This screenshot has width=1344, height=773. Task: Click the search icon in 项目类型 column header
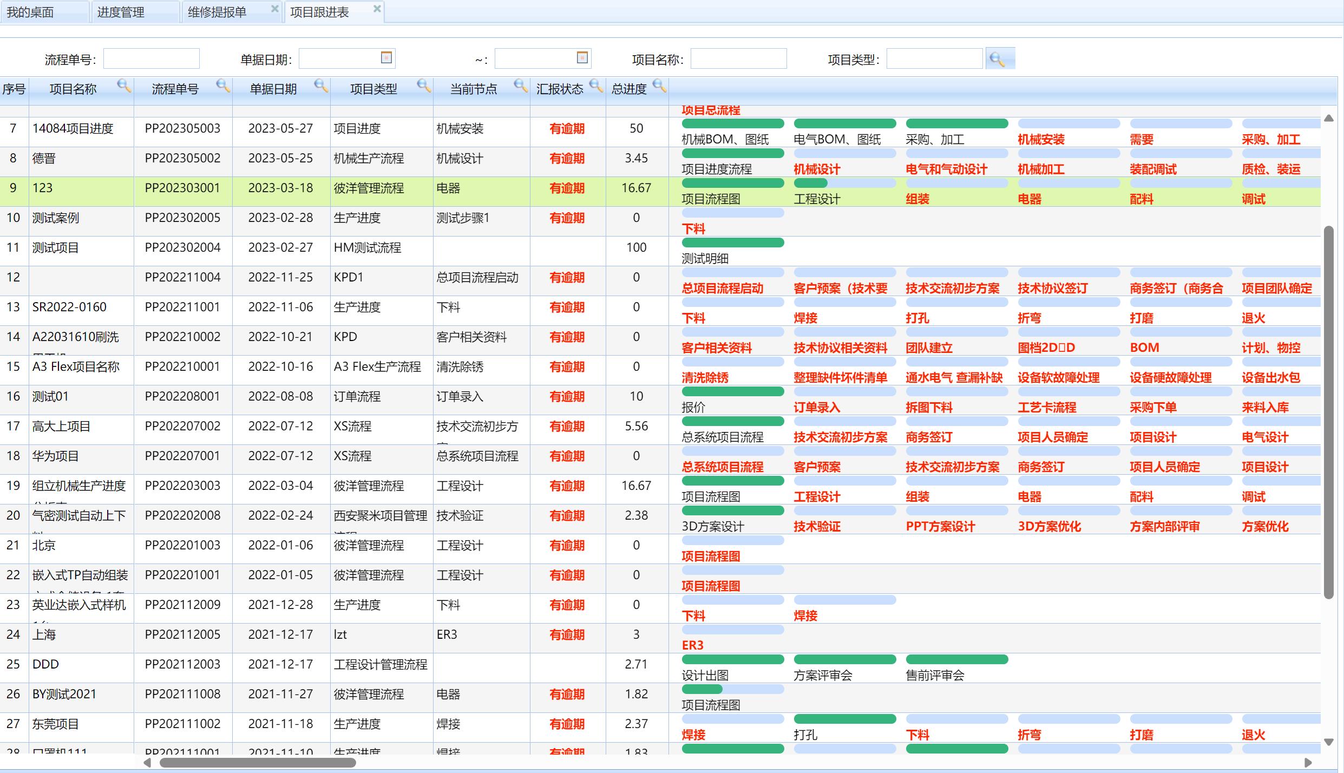[424, 86]
